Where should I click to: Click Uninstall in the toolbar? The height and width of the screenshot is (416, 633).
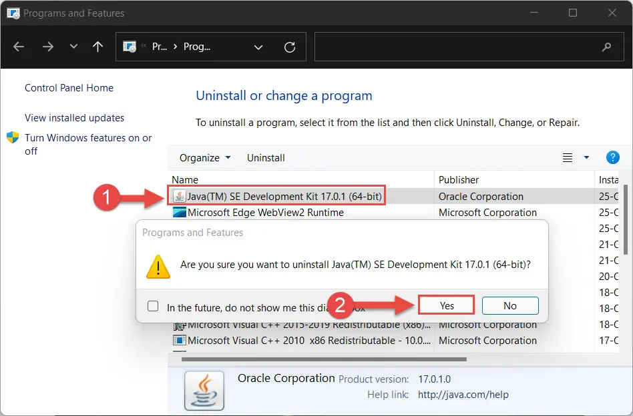click(266, 157)
